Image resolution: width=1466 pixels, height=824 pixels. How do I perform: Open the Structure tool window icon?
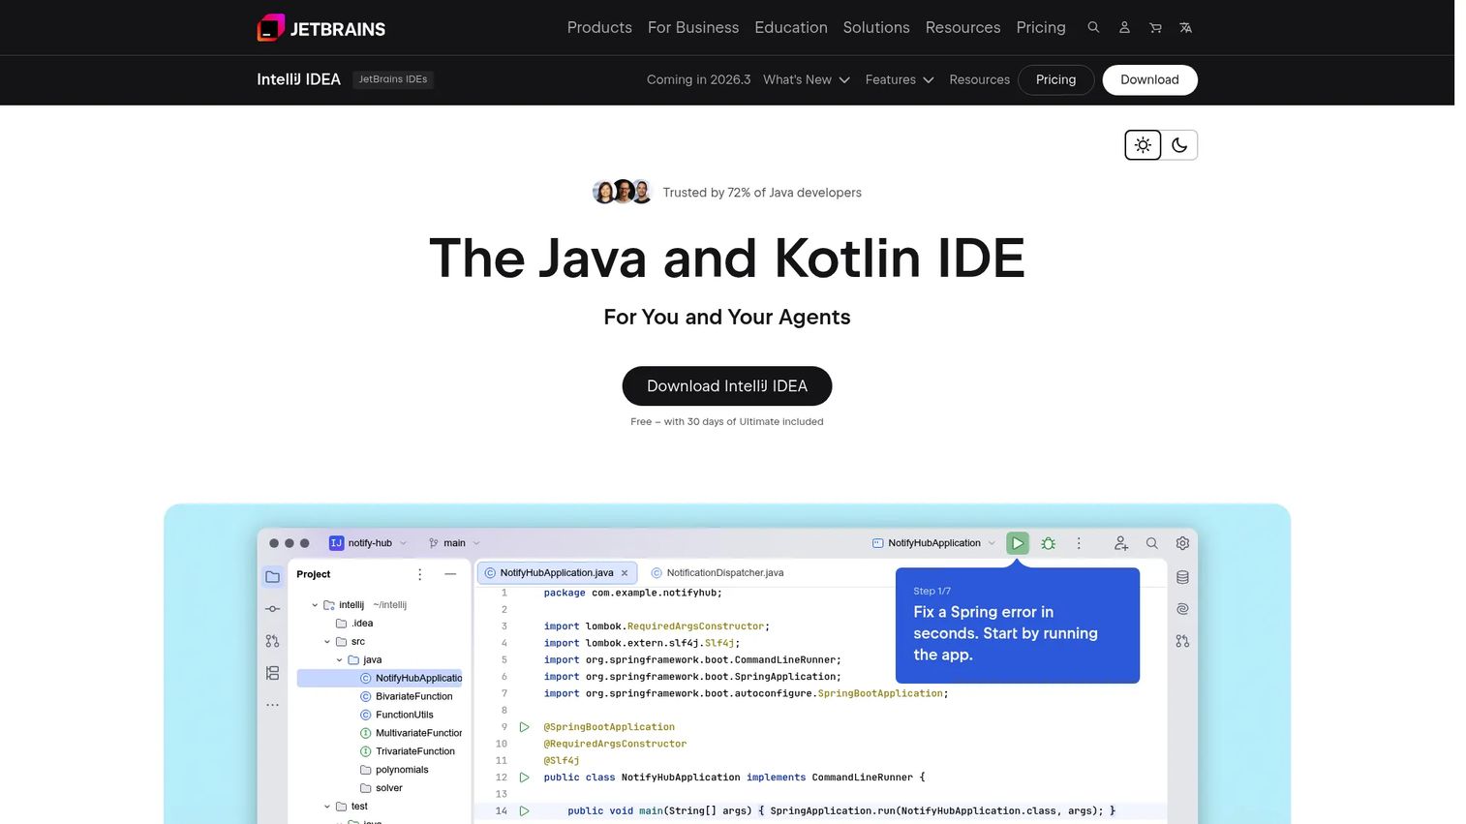273,673
